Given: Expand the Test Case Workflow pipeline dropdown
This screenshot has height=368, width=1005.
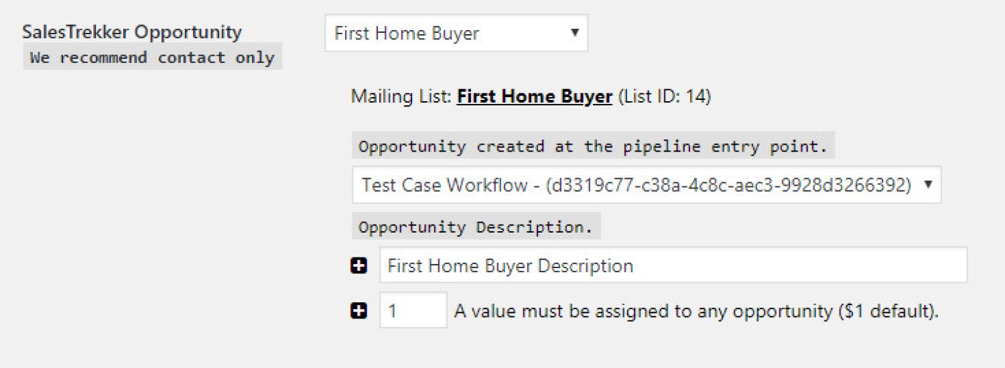Looking at the screenshot, I should [647, 185].
